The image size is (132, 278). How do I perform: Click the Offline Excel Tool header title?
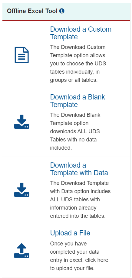32,11
